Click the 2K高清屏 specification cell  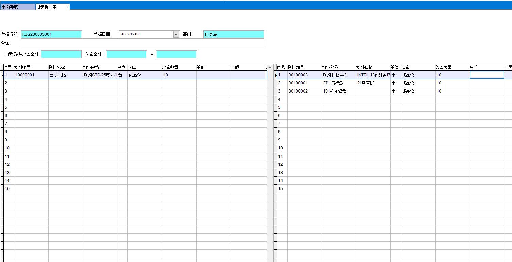(373, 83)
